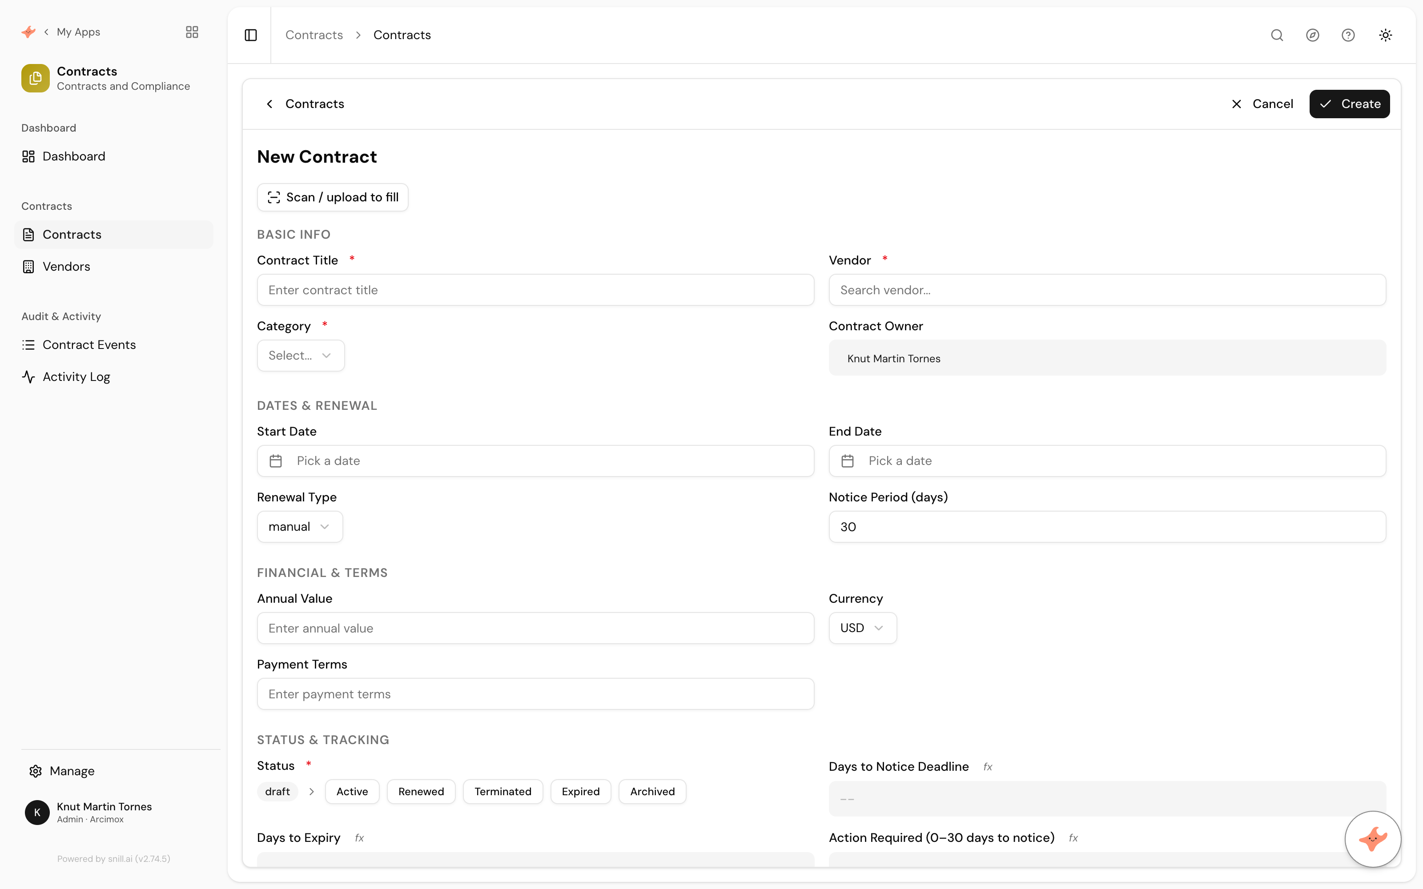Set status to Active
The width and height of the screenshot is (1423, 889).
(352, 792)
